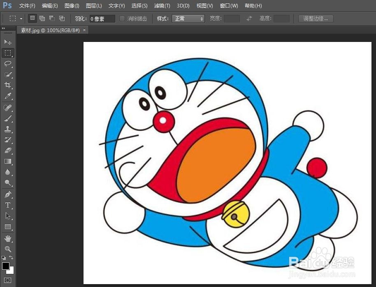Choose Add to selection mode
This screenshot has height=287, width=376.
coord(42,18)
